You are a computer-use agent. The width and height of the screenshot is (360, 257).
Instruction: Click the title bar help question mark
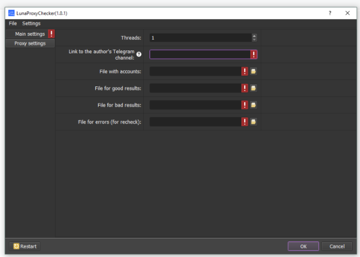coord(330,13)
